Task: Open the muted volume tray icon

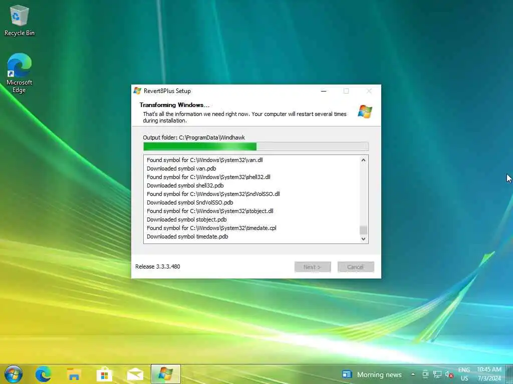Action: pyautogui.click(x=449, y=374)
